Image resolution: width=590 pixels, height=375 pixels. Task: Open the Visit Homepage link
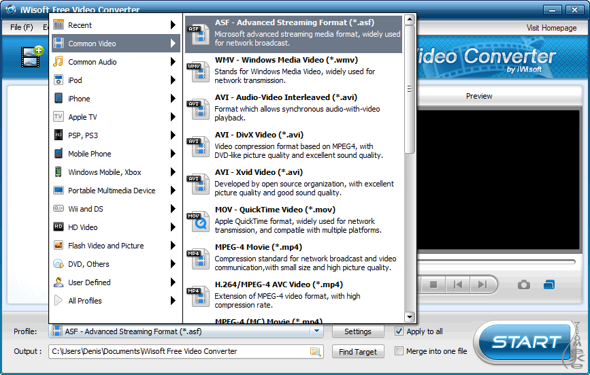click(x=551, y=28)
